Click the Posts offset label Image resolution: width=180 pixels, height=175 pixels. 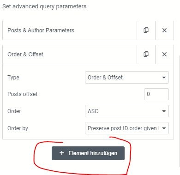[23, 94]
